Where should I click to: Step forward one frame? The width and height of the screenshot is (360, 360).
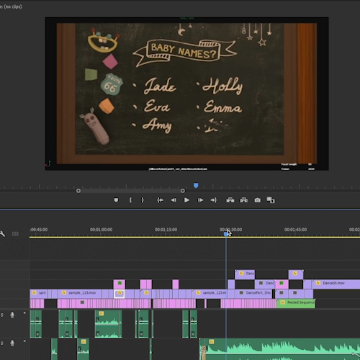(x=200, y=200)
